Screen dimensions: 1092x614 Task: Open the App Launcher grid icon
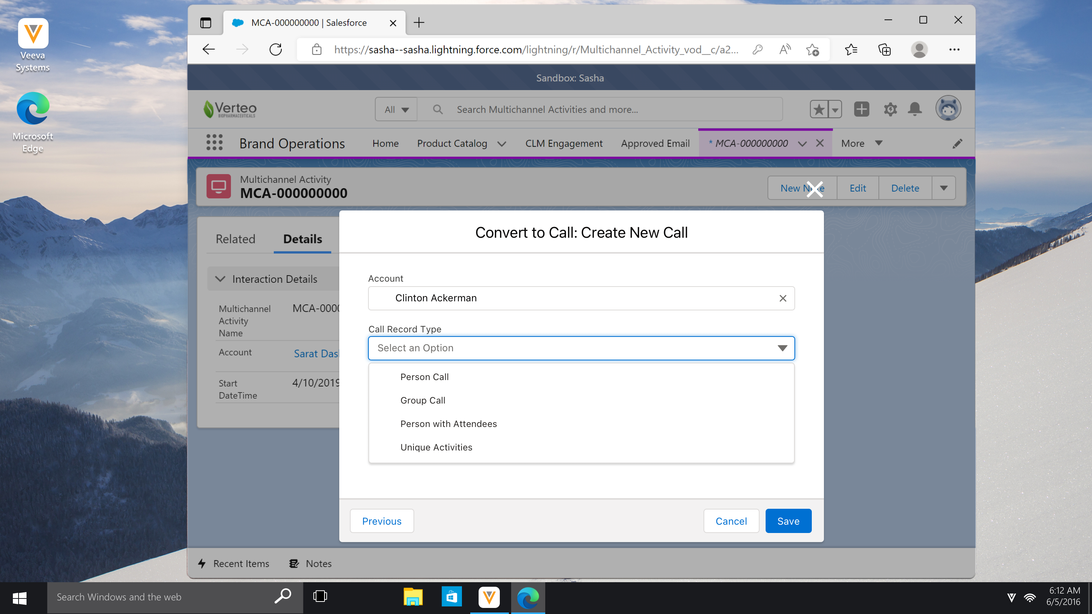(x=214, y=143)
